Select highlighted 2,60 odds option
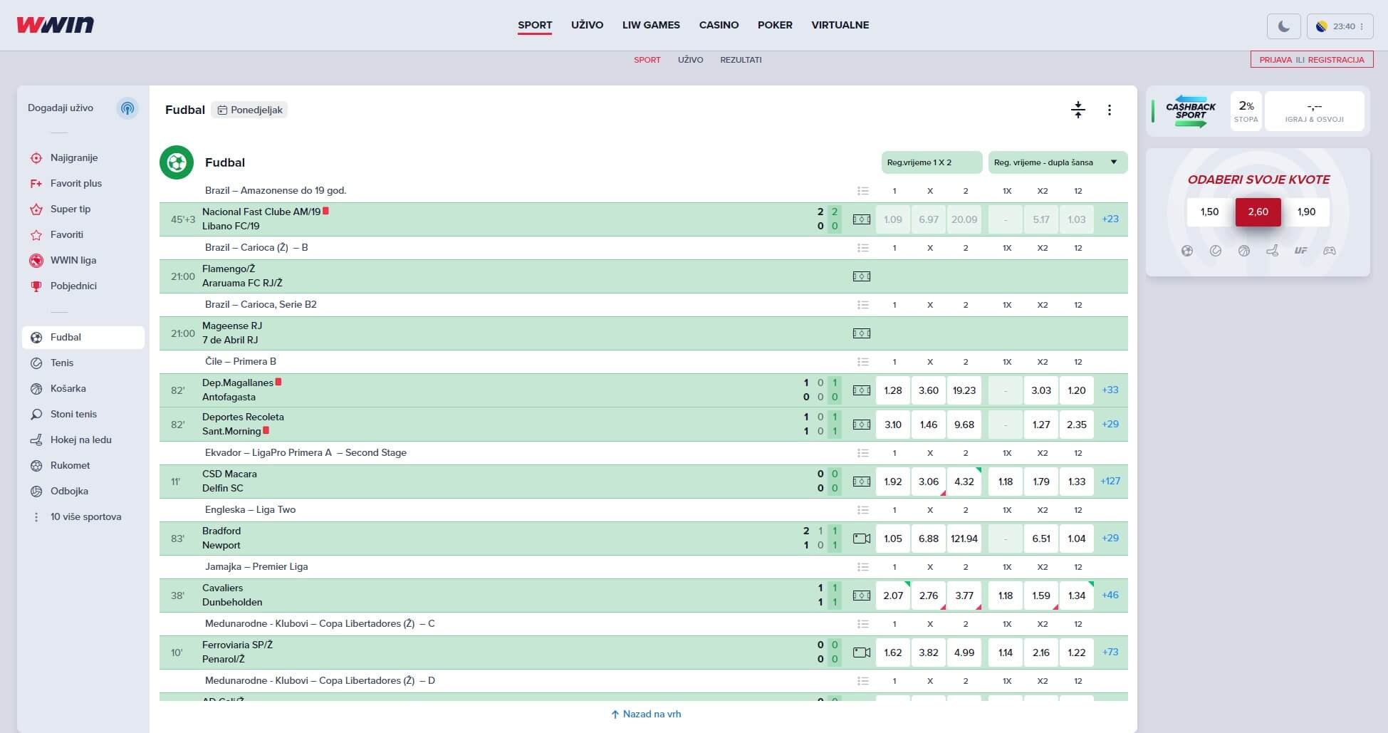Viewport: 1388px width, 733px height. 1258,212
